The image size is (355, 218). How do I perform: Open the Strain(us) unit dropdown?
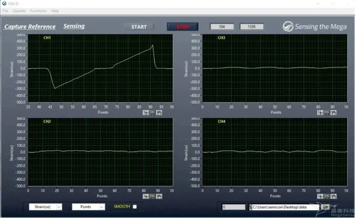point(59,207)
